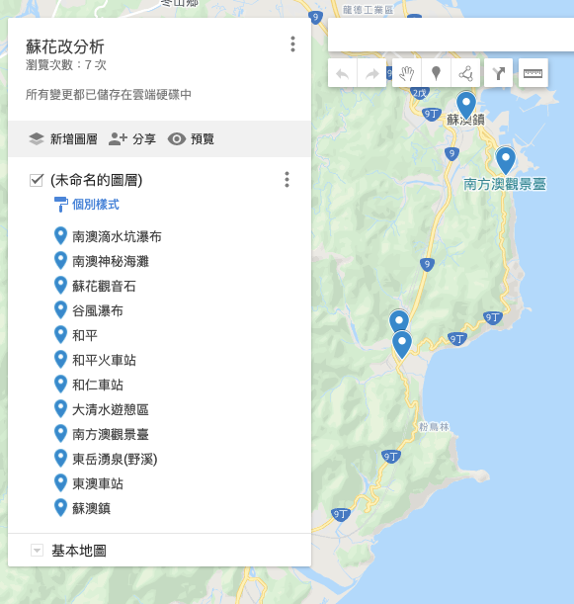The image size is (574, 604).
Task: Click the pin icon beside 和仁車站
Action: [60, 384]
